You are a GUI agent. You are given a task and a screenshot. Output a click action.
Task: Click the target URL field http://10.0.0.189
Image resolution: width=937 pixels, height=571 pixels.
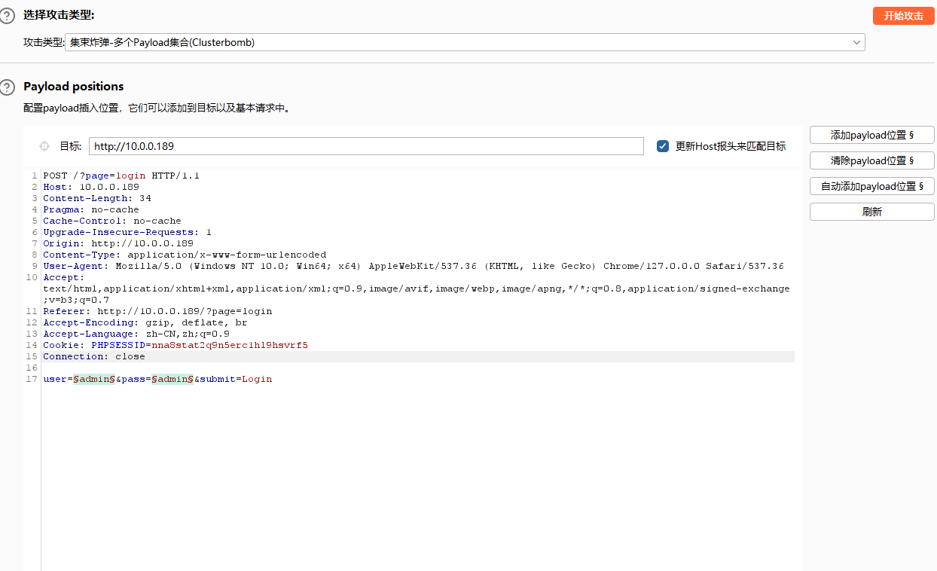pos(365,146)
